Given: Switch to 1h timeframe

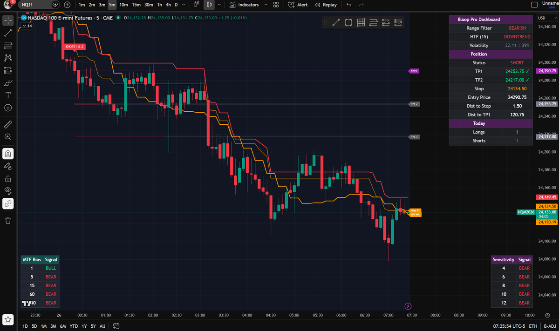Looking at the screenshot, I should tap(160, 5).
